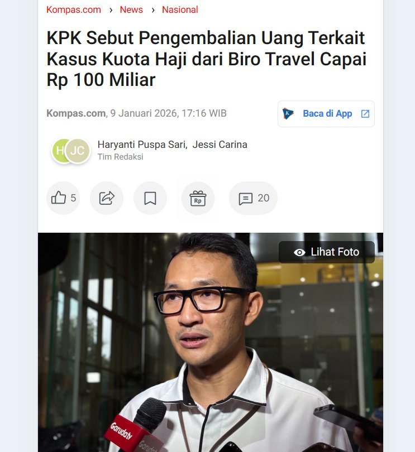Open the Lihat Foto photo viewer
The width and height of the screenshot is (415, 452).
click(x=327, y=252)
